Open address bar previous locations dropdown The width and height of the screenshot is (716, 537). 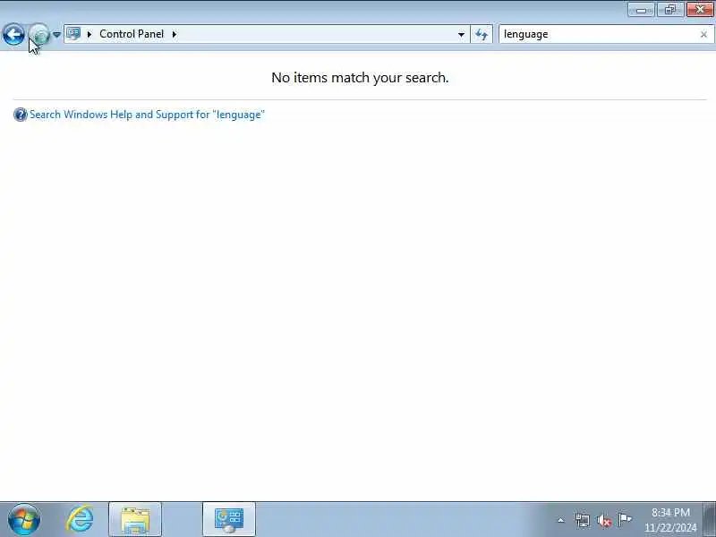coord(461,34)
